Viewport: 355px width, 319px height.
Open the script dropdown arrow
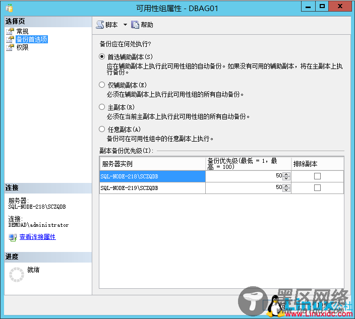pyautogui.click(x=125, y=25)
